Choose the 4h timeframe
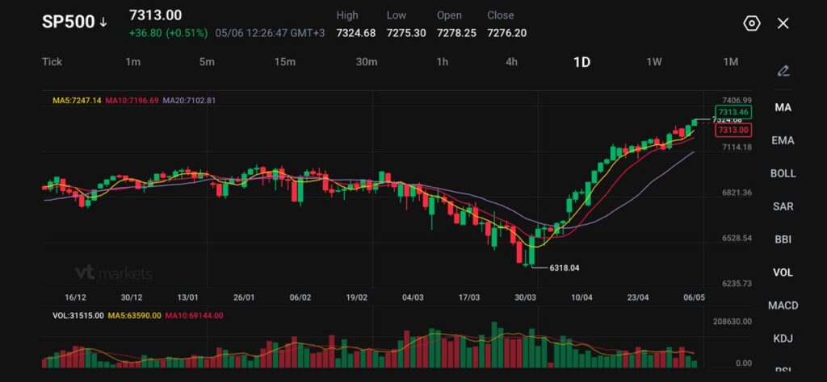Screen dimensions: 827x382 pyautogui.click(x=511, y=62)
